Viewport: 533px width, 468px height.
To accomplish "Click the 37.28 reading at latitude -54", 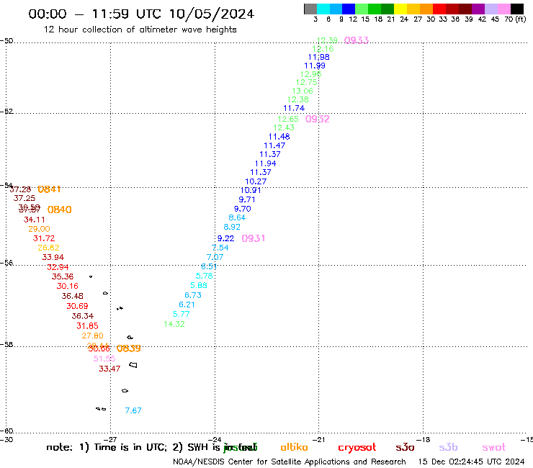I will (20, 189).
